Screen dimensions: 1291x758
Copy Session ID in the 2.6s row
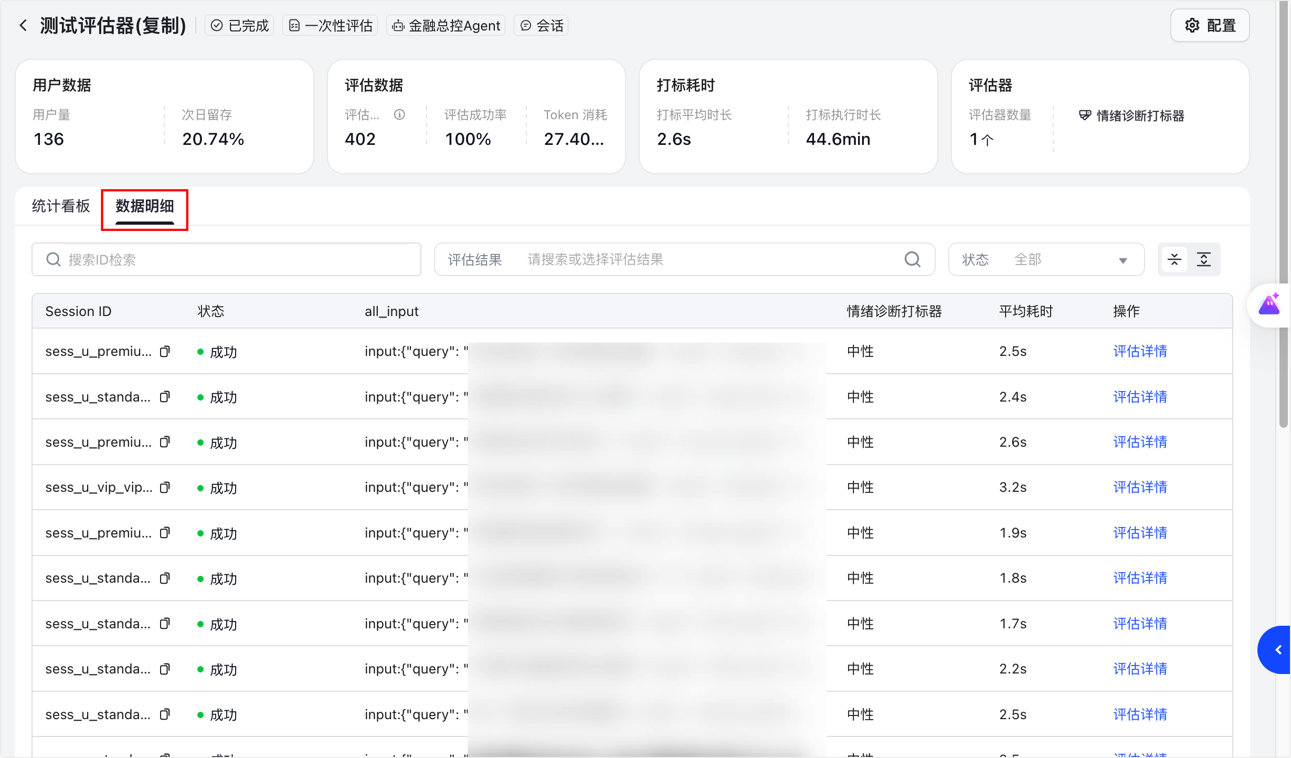165,442
